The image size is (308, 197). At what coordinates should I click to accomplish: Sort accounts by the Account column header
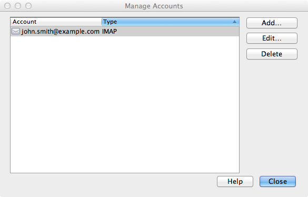[56, 22]
